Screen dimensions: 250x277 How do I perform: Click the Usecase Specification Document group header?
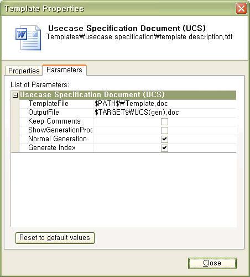coord(128,95)
